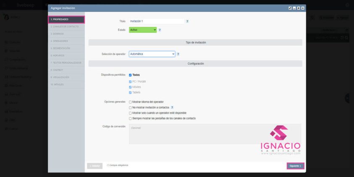This screenshot has height=177, width=354.
Task: Go to the 2. Canales de contacto step
Action: (x=66, y=26)
